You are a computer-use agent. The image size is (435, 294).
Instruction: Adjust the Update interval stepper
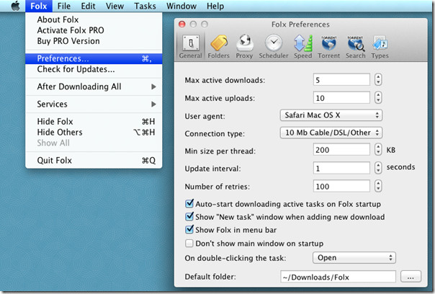378,168
